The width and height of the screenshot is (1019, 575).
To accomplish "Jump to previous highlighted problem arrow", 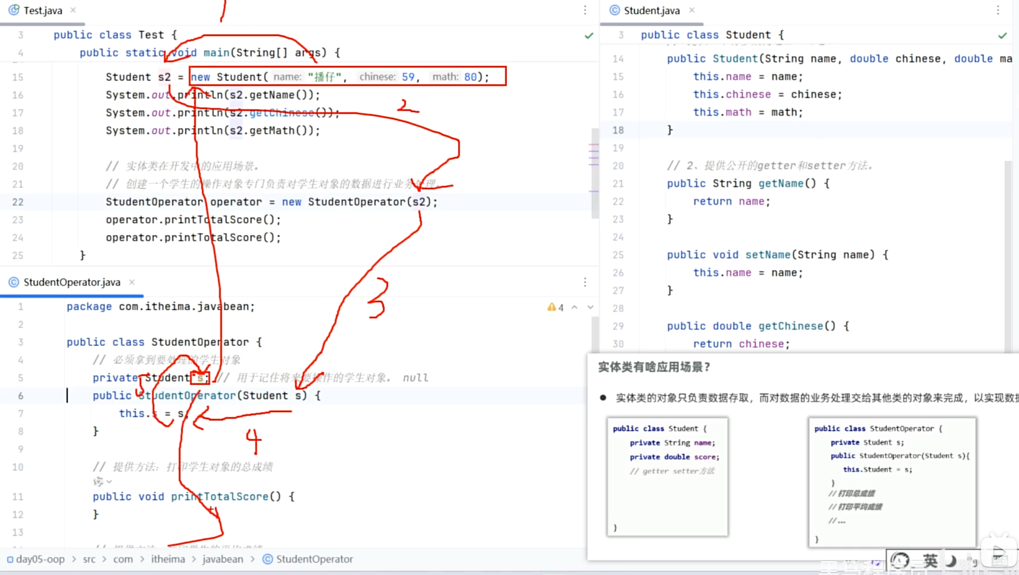I will (x=574, y=307).
